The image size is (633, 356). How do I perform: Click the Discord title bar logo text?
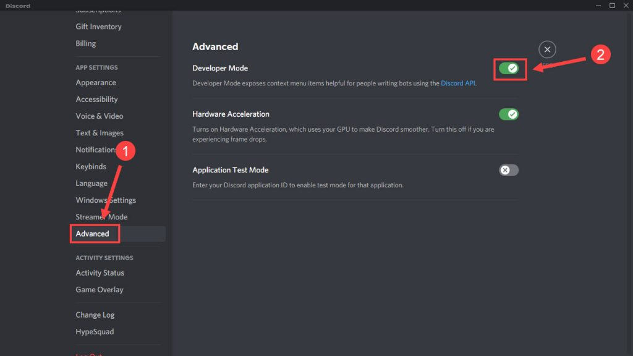18,6
